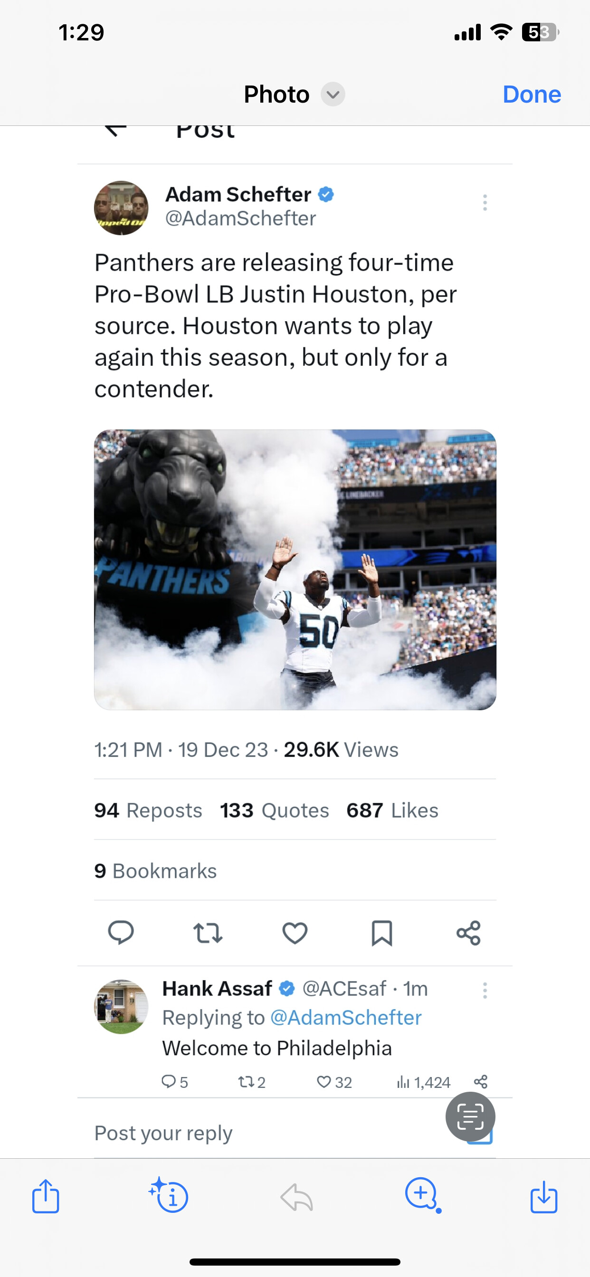Tap reply bubble icon under Schefter's post

click(x=121, y=933)
